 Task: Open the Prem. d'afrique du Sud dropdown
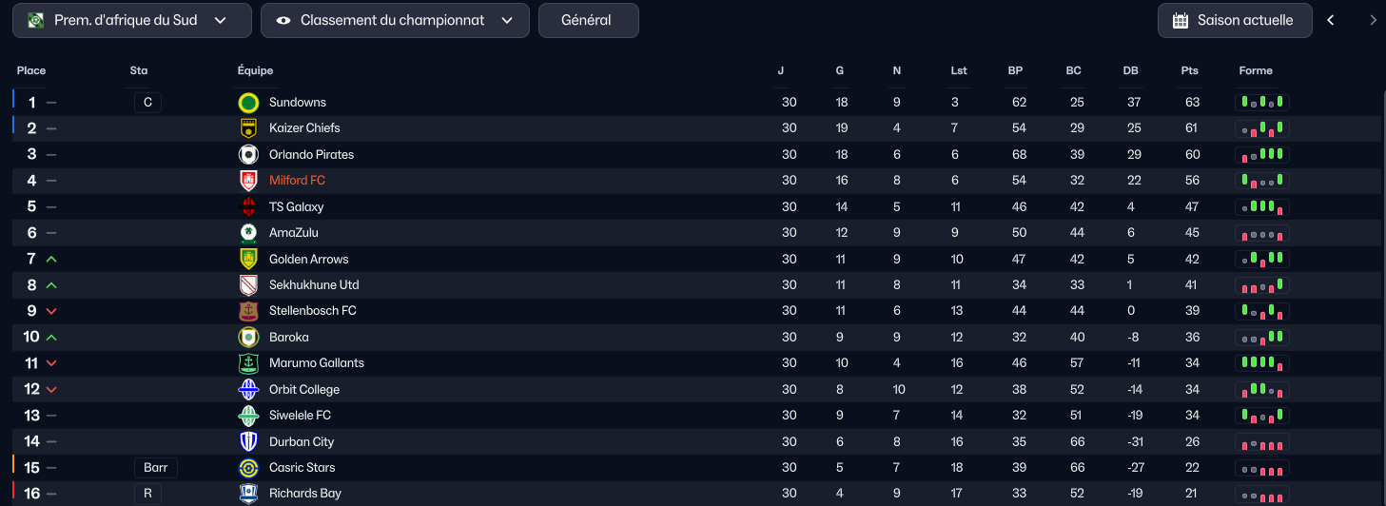(132, 20)
